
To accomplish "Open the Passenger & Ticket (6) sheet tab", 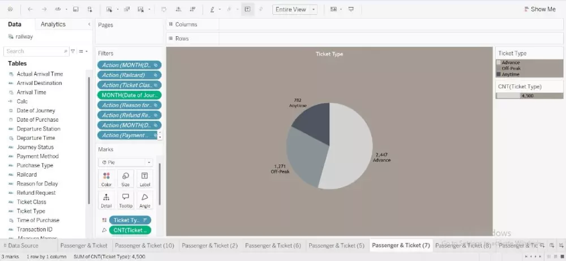I will tap(273, 246).
